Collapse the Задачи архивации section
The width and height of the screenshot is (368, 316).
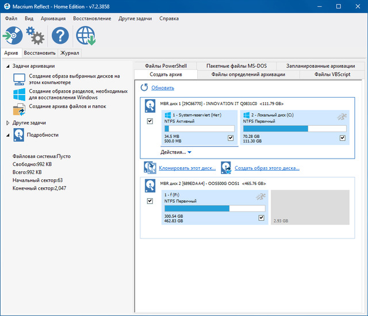[x=7, y=66]
